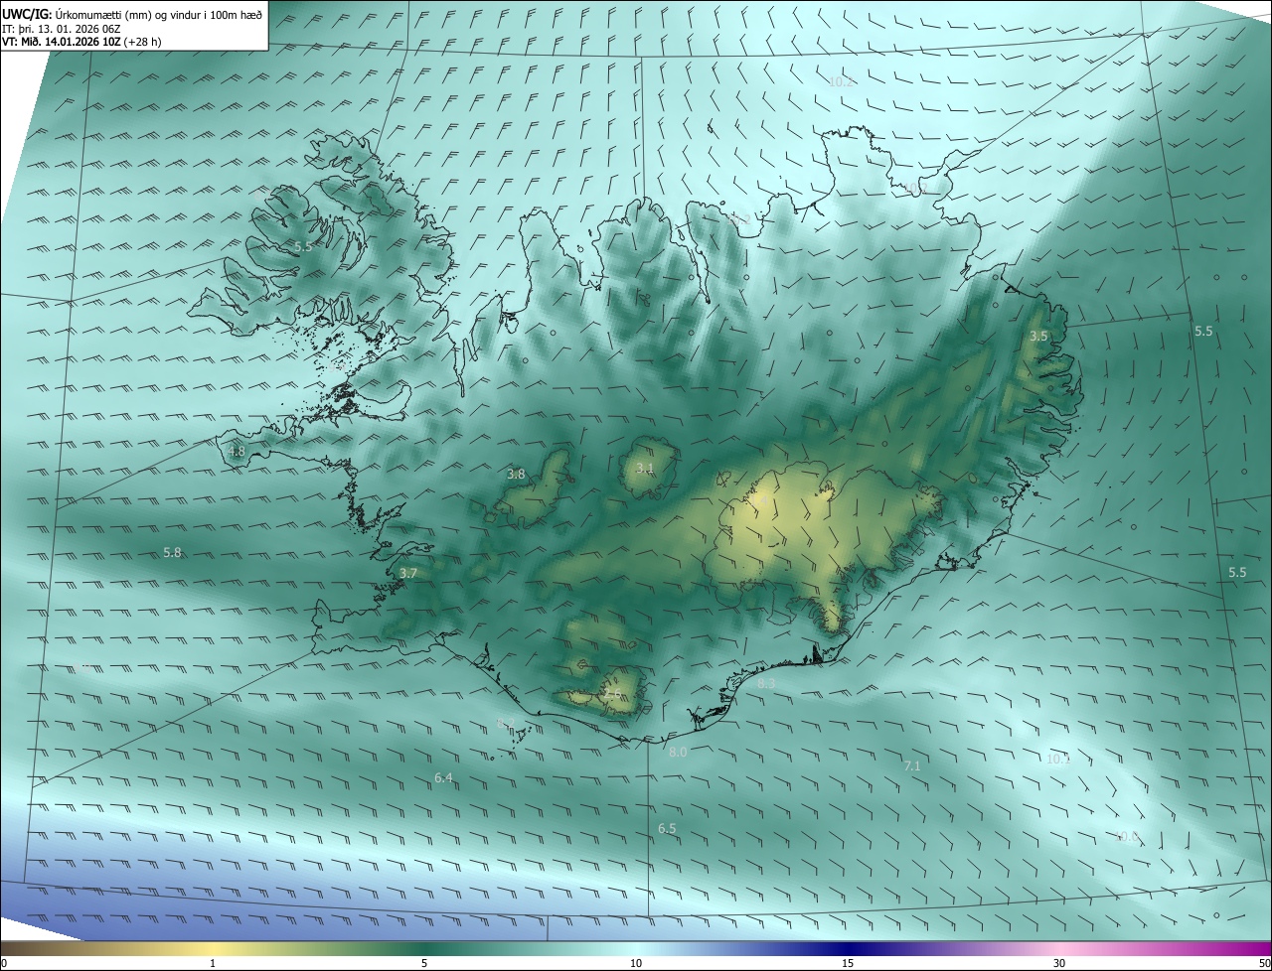Click the 6.5 value label
This screenshot has width=1272, height=971.
(667, 828)
